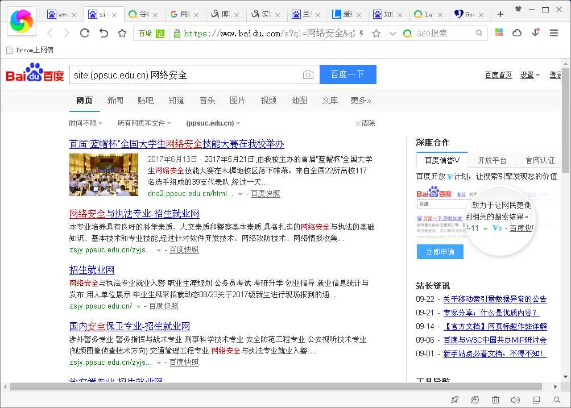571x408 pixels.
Task: Expand the 时间不限 time filter
Action: (x=85, y=123)
